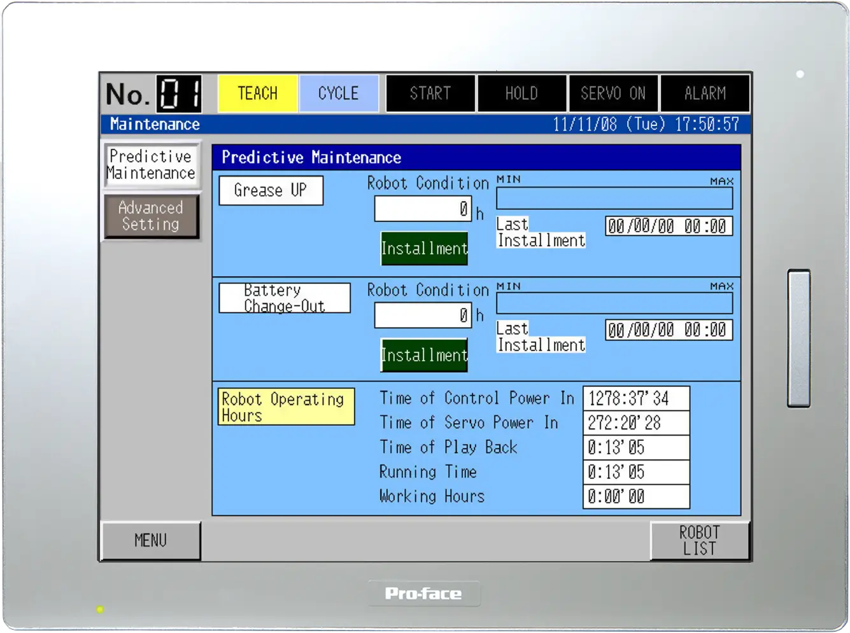
Task: Click Grease UP MIN-MAX condition bar
Action: point(614,198)
